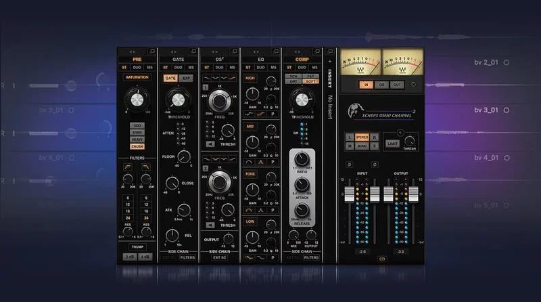Toggle the HIGH EQ band on
Image resolution: width=541 pixels, height=302 pixels.
coord(250,78)
